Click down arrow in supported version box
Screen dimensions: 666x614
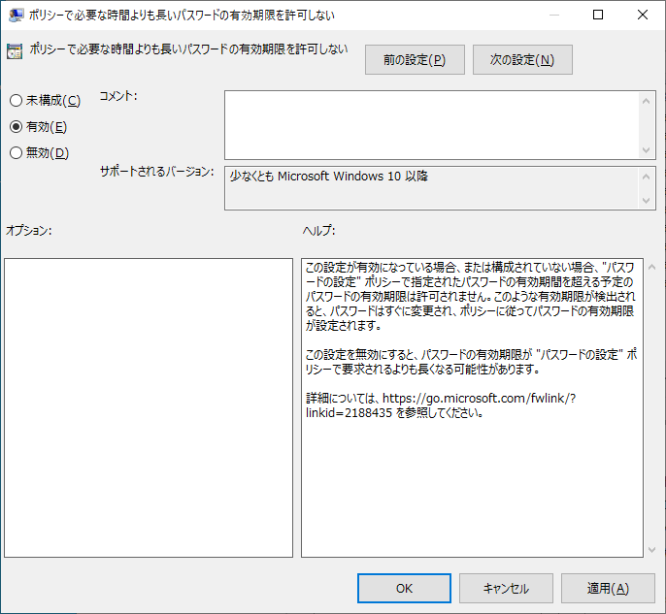(649, 201)
